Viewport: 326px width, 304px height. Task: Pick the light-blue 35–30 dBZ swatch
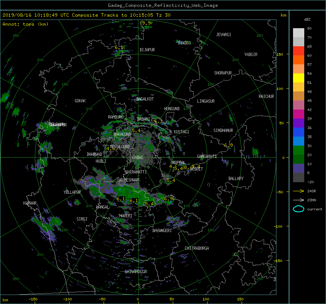(298, 141)
